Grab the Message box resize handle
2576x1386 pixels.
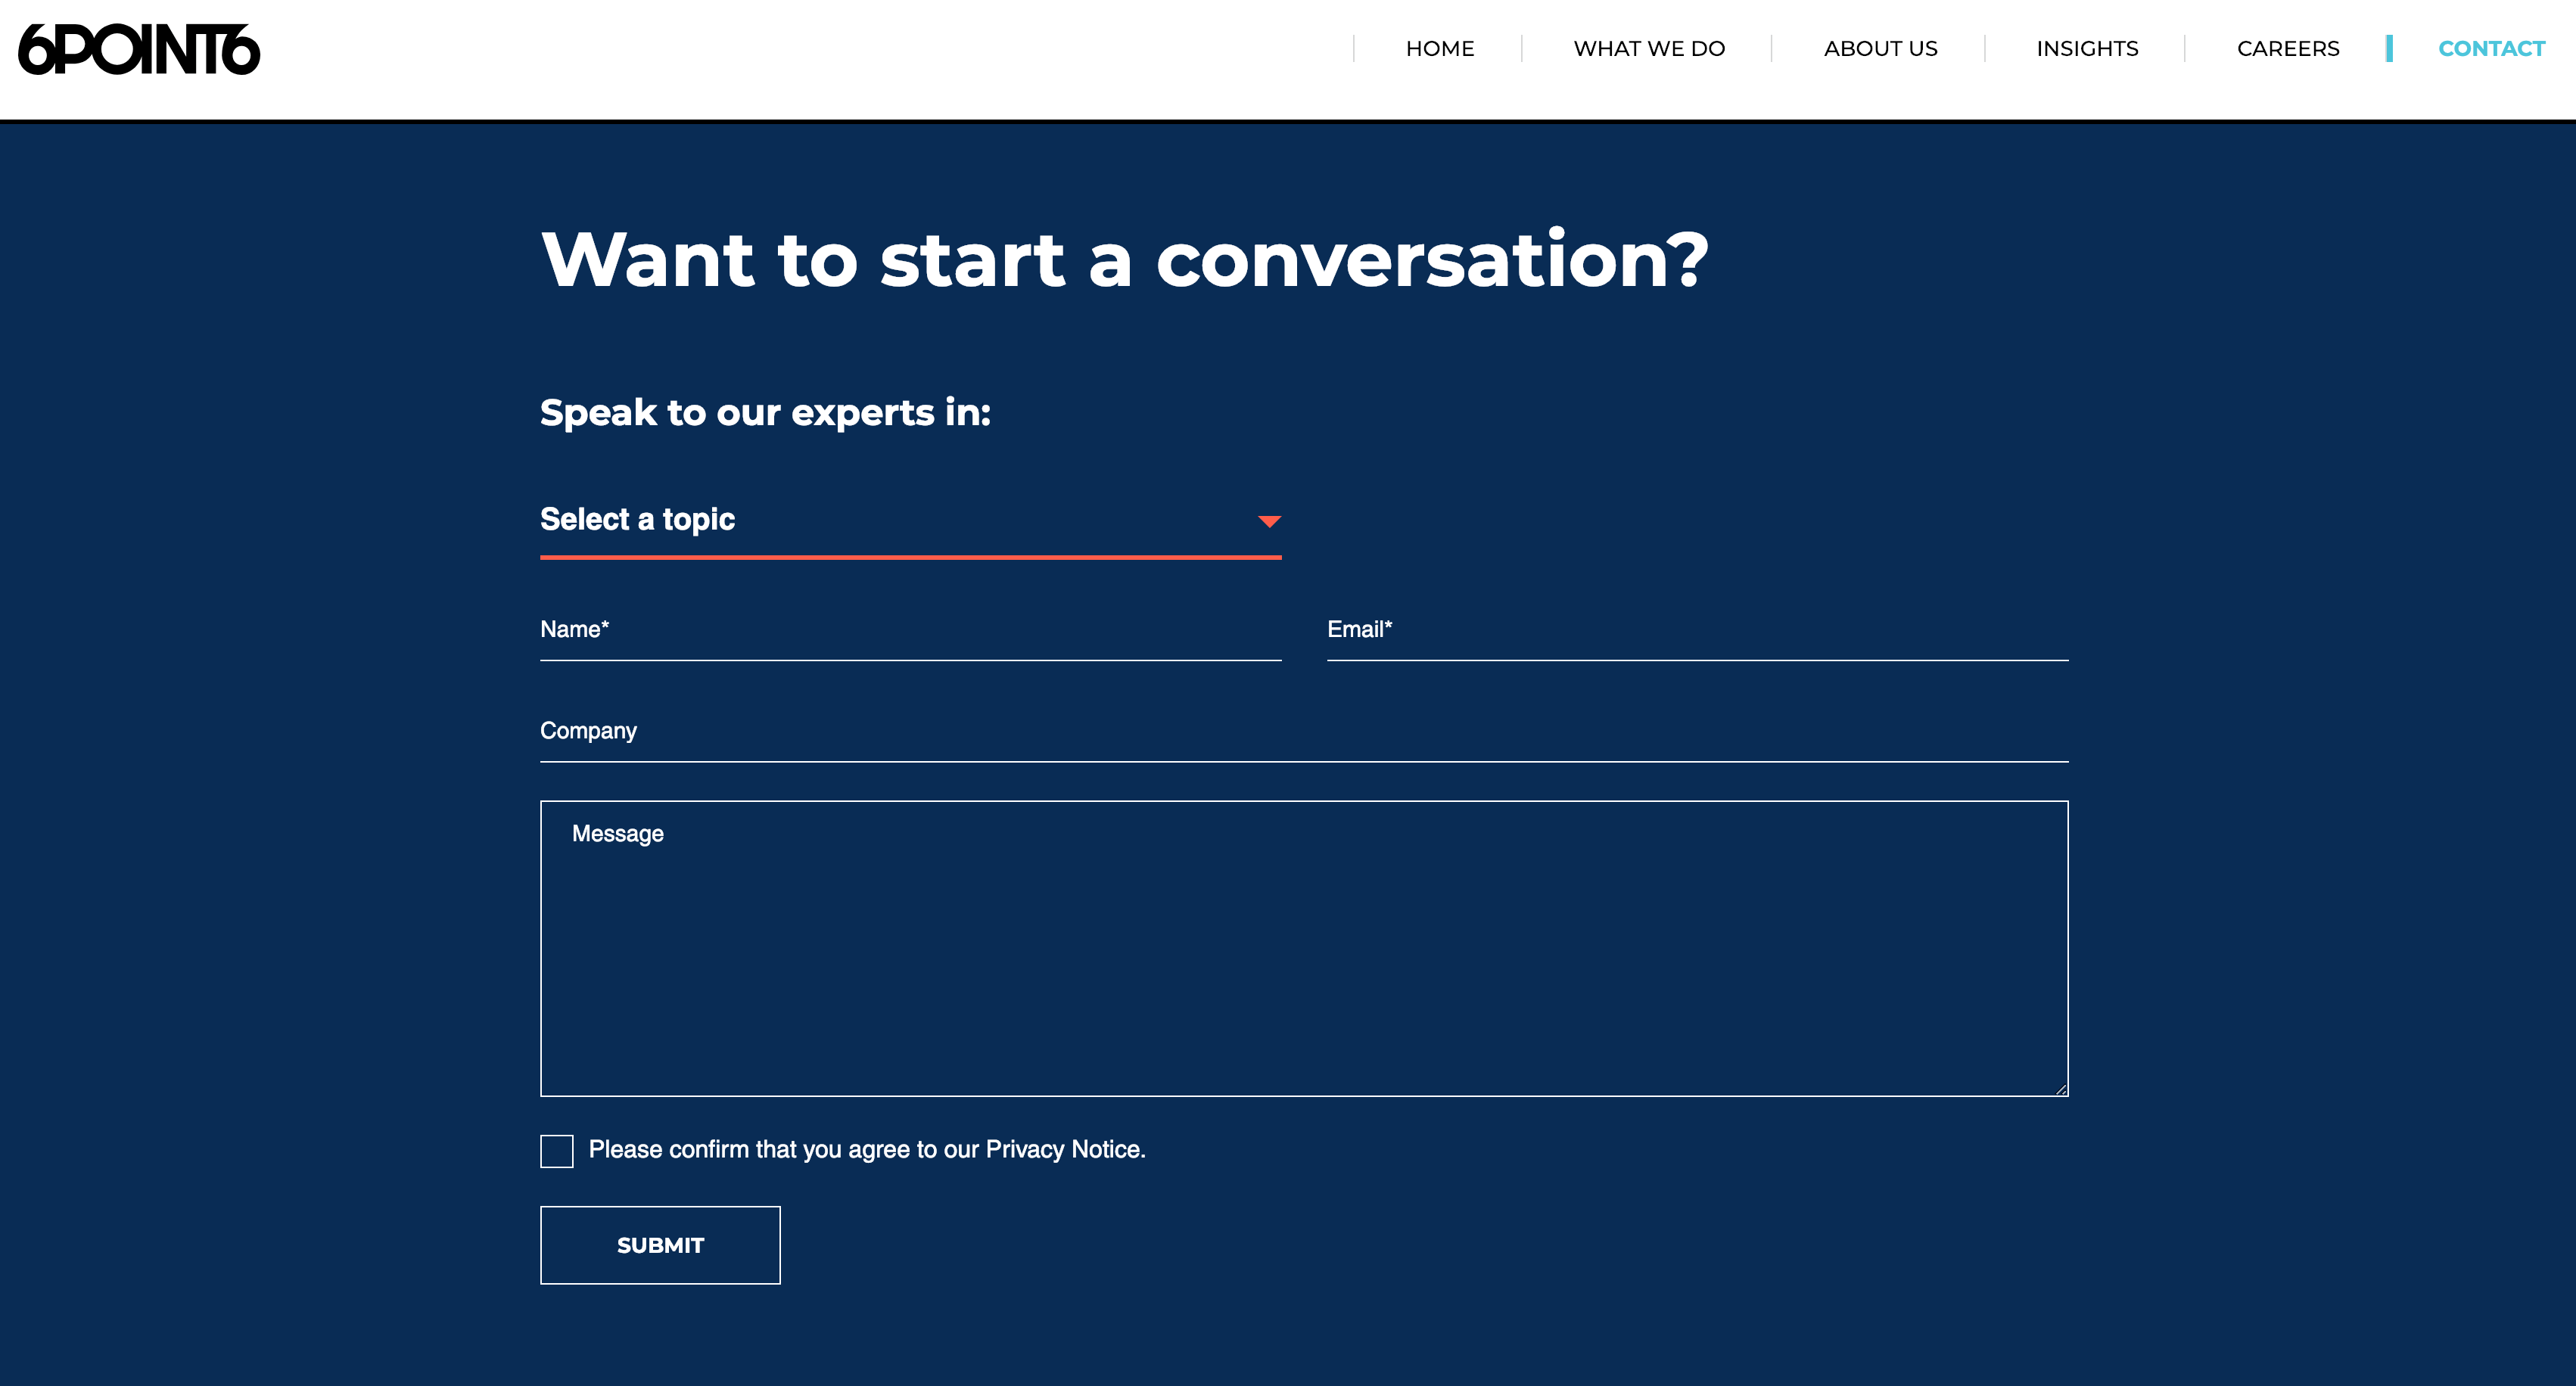[2061, 1090]
